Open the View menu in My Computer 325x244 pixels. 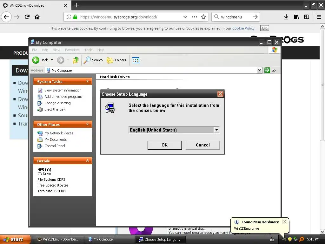click(x=56, y=50)
